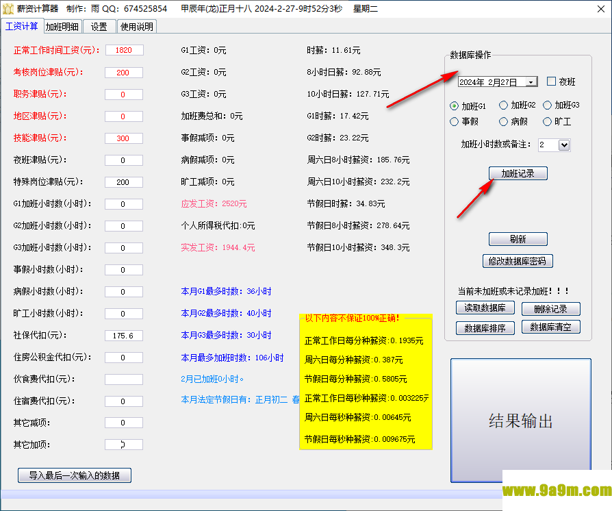Click the 住宿费代扣 input field
The height and width of the screenshot is (511, 612).
pos(124,401)
